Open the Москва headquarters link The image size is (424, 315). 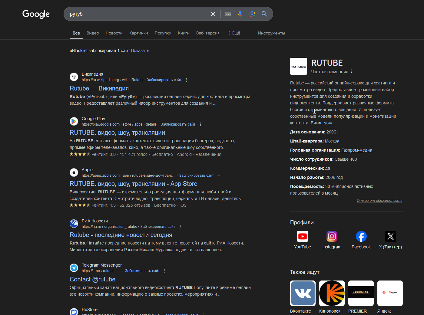332,141
